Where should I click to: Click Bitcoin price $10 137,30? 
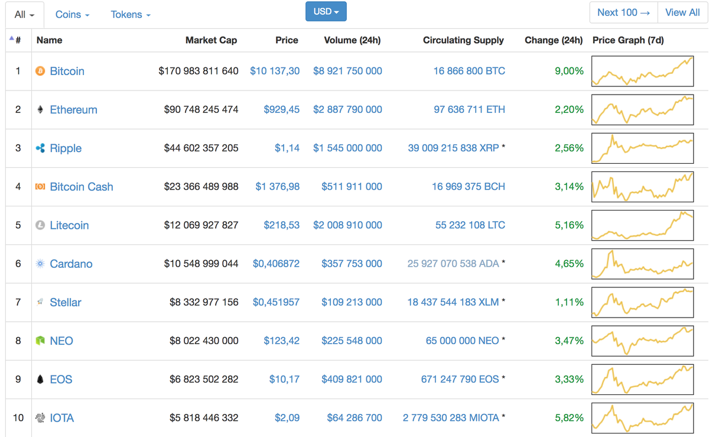click(x=275, y=71)
